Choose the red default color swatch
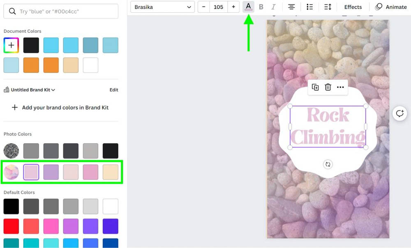Image resolution: width=411 pixels, height=248 pixels. 11,226
